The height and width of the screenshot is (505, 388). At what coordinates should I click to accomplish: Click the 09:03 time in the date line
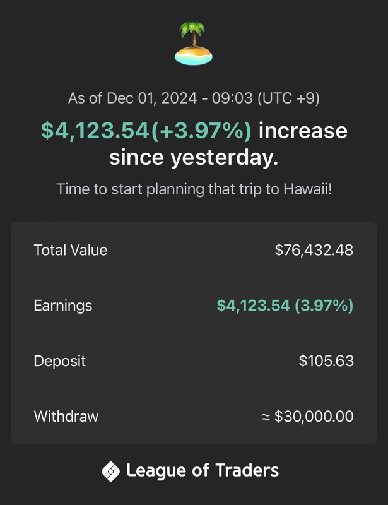click(232, 98)
